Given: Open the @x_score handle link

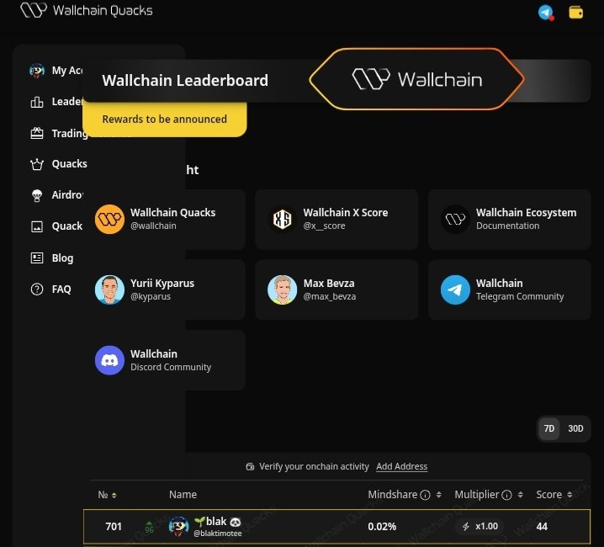Looking at the screenshot, I should point(324,226).
